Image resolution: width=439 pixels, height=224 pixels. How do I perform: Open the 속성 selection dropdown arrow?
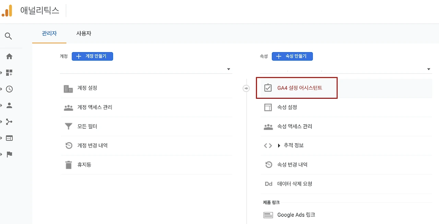pos(429,69)
